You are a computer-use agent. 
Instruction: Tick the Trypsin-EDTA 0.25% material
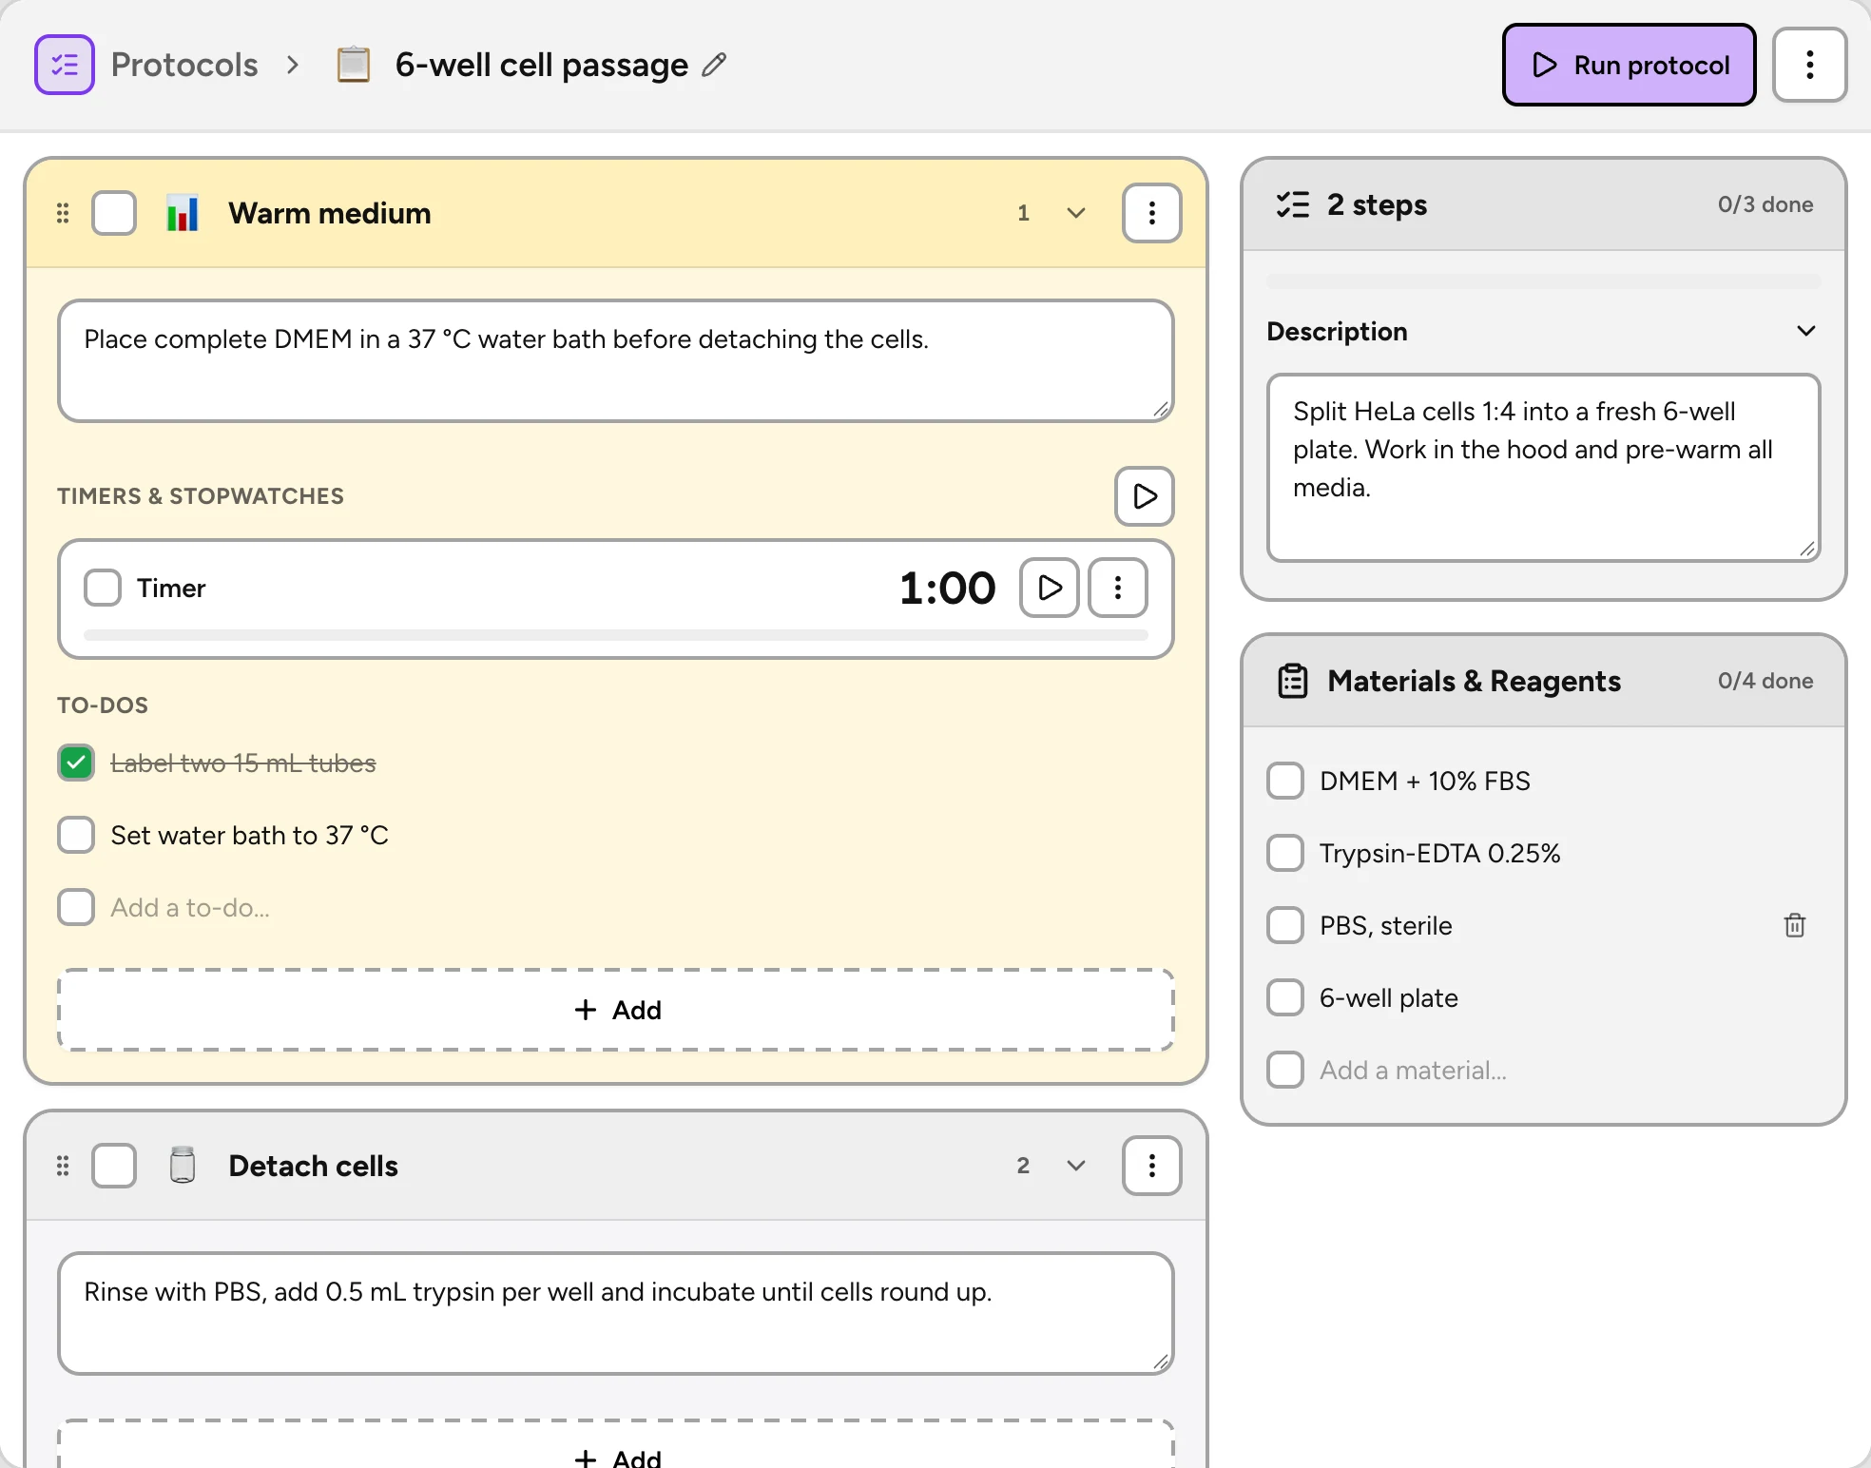(1285, 853)
